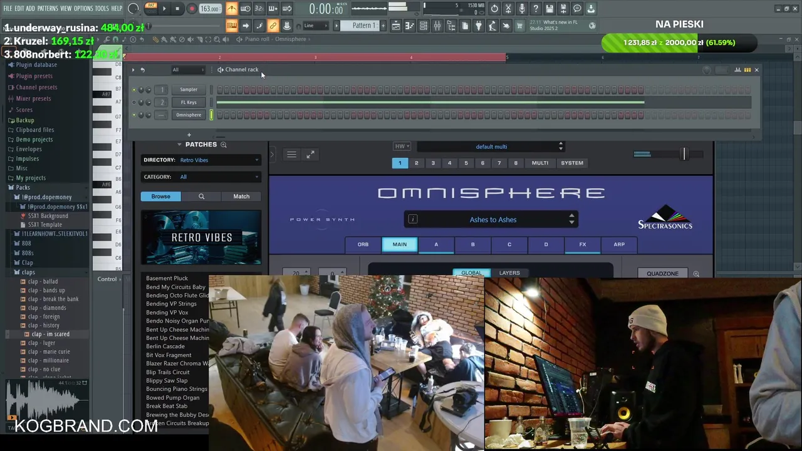Open the TOOLS menu
The width and height of the screenshot is (802, 451).
pos(102,9)
